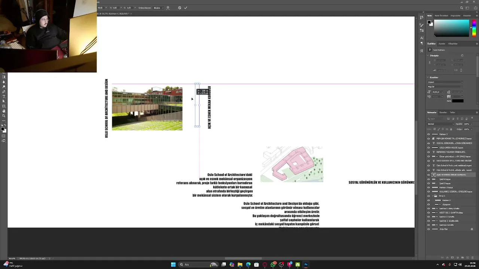Hide the REFERANS TASARIM ÖRNEKLERİ layer
479x269 pixels.
(x=429, y=152)
